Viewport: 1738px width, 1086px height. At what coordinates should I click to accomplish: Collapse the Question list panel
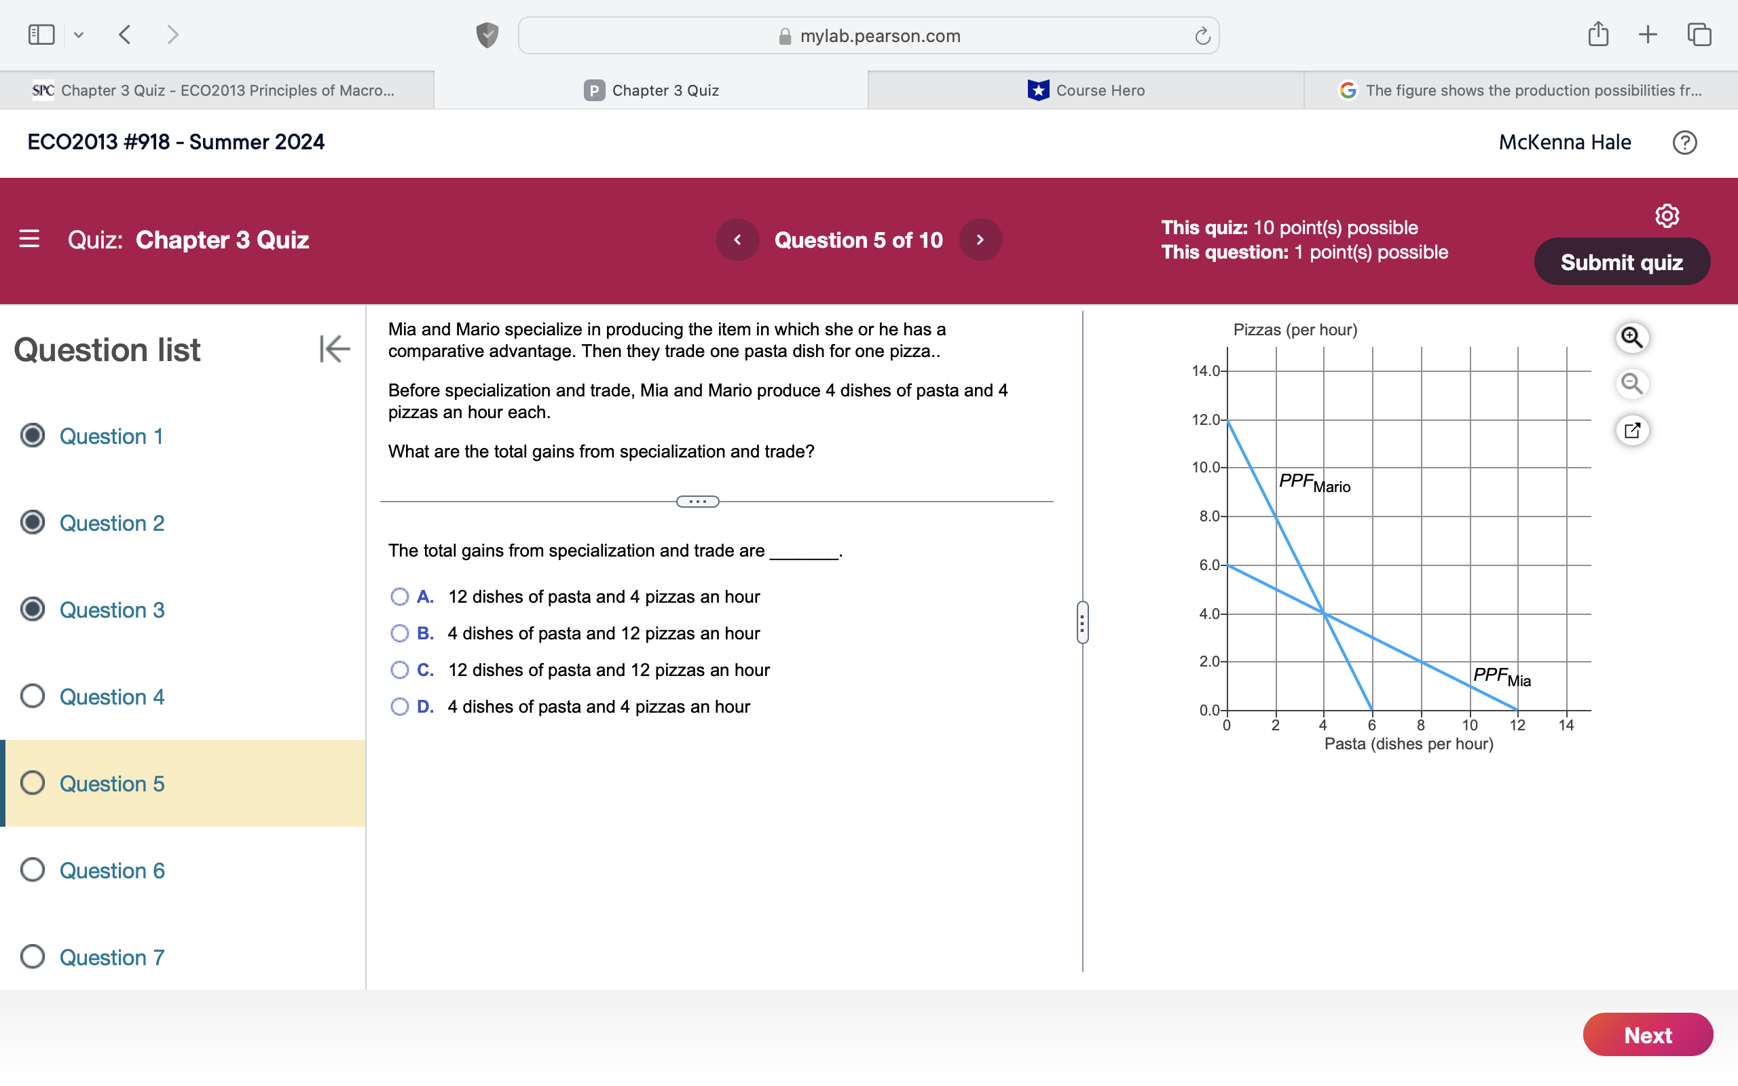(x=333, y=350)
